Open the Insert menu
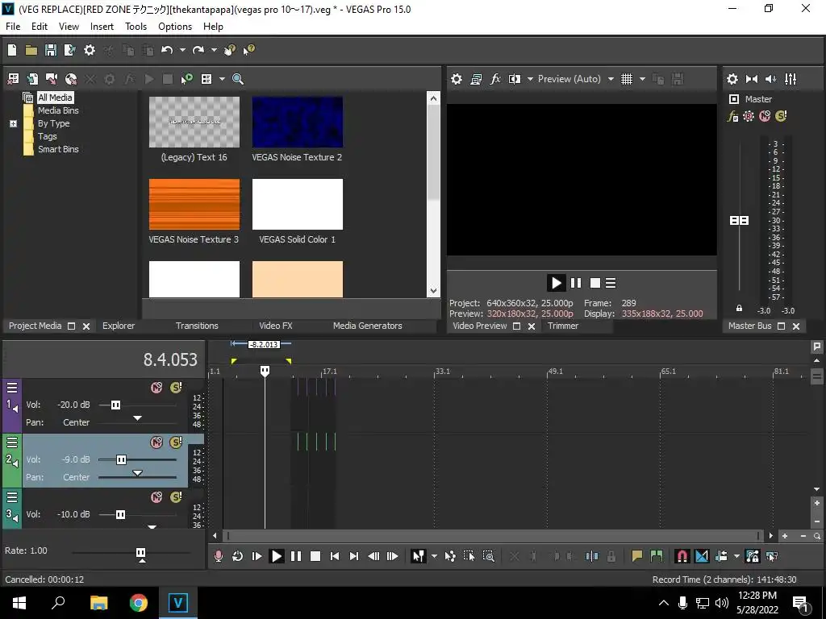826x619 pixels. (102, 27)
